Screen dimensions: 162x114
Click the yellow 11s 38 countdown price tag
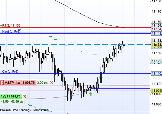157,45
